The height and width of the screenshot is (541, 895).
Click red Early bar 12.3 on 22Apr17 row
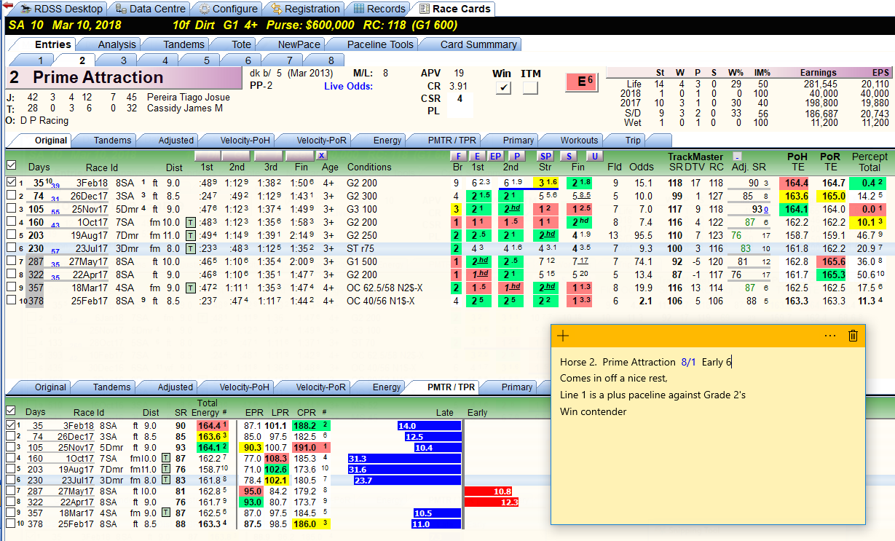[492, 502]
